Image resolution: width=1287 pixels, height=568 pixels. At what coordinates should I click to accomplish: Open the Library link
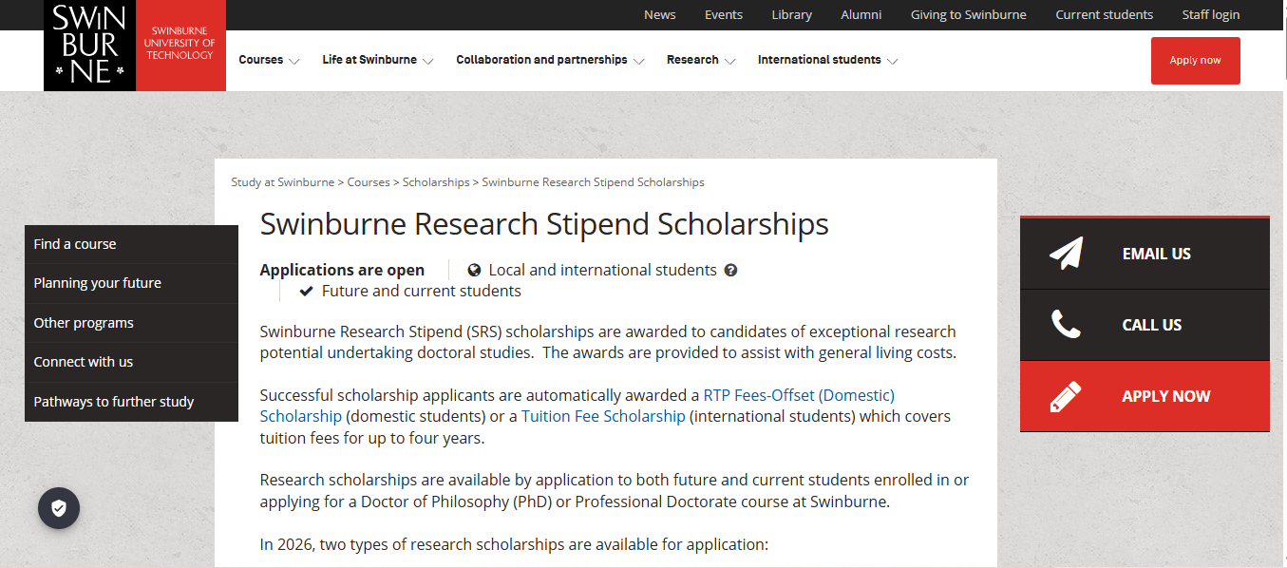coord(792,14)
